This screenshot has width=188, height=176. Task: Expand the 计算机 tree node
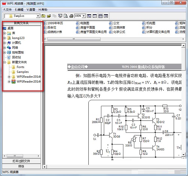click(x=5, y=43)
